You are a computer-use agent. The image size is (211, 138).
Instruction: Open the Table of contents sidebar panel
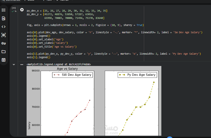pos(4,10)
